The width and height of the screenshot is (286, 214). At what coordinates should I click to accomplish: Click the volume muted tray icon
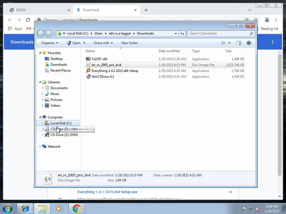click(258, 209)
